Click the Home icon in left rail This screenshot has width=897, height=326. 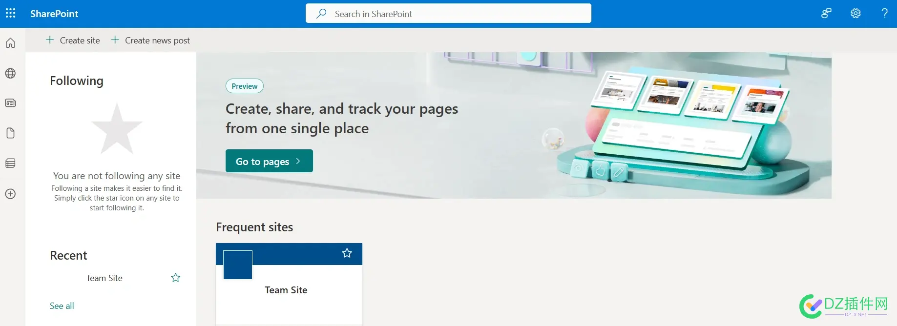[x=10, y=43]
